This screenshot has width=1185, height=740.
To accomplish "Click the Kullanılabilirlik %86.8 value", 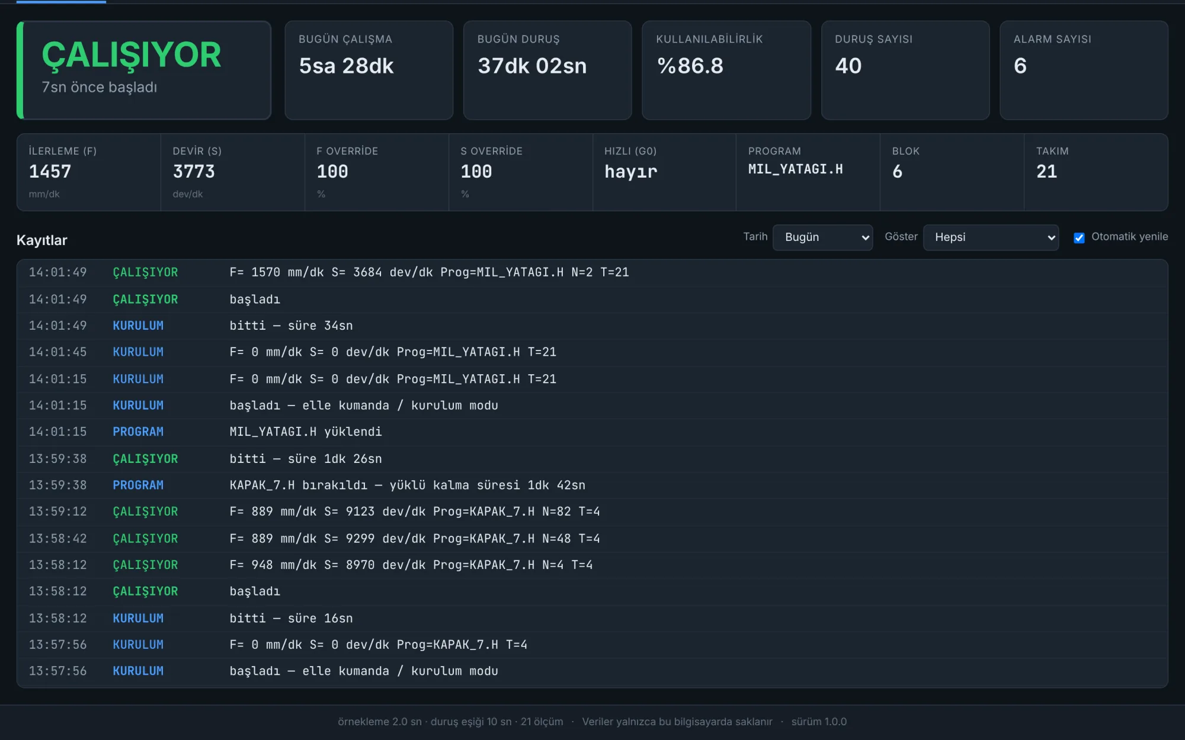I will (x=690, y=66).
